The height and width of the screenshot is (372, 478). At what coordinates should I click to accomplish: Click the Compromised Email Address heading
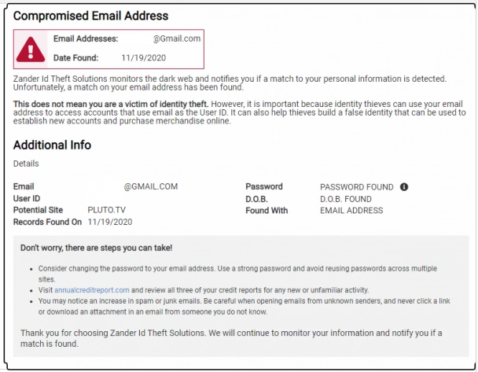pyautogui.click(x=91, y=16)
